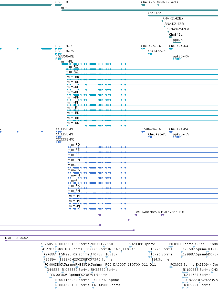This screenshot has width=218, height=289.
Task: Select the mim-PD protein label
Action: [x=74, y=145]
